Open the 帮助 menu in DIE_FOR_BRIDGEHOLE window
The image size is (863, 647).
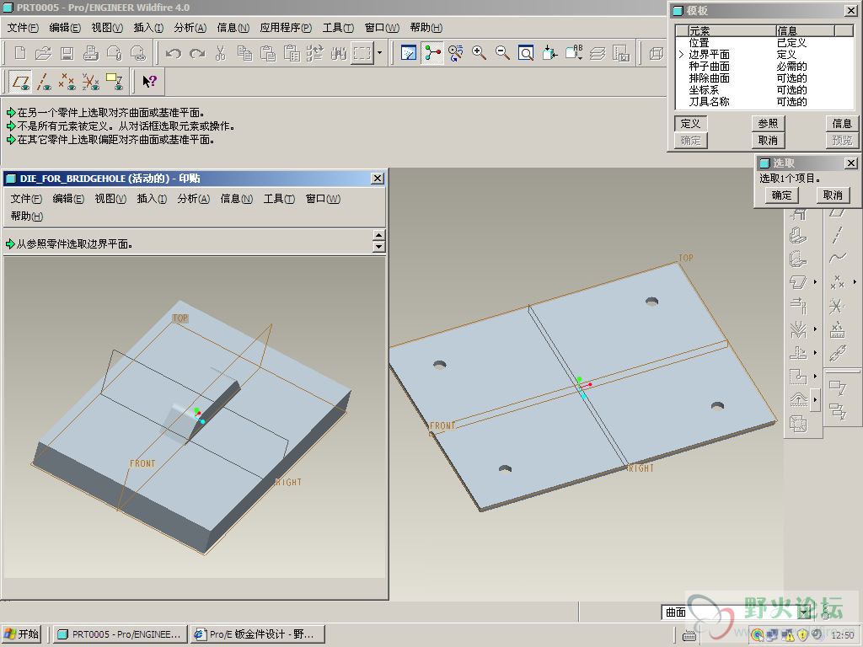(x=26, y=217)
